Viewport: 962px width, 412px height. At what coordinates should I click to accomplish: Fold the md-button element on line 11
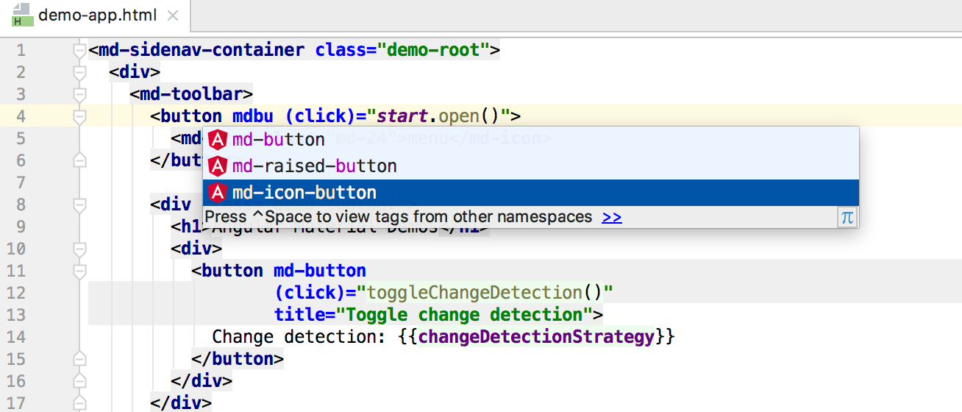click(79, 271)
